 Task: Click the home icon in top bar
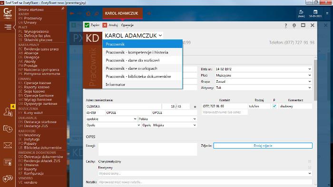click(88, 14)
